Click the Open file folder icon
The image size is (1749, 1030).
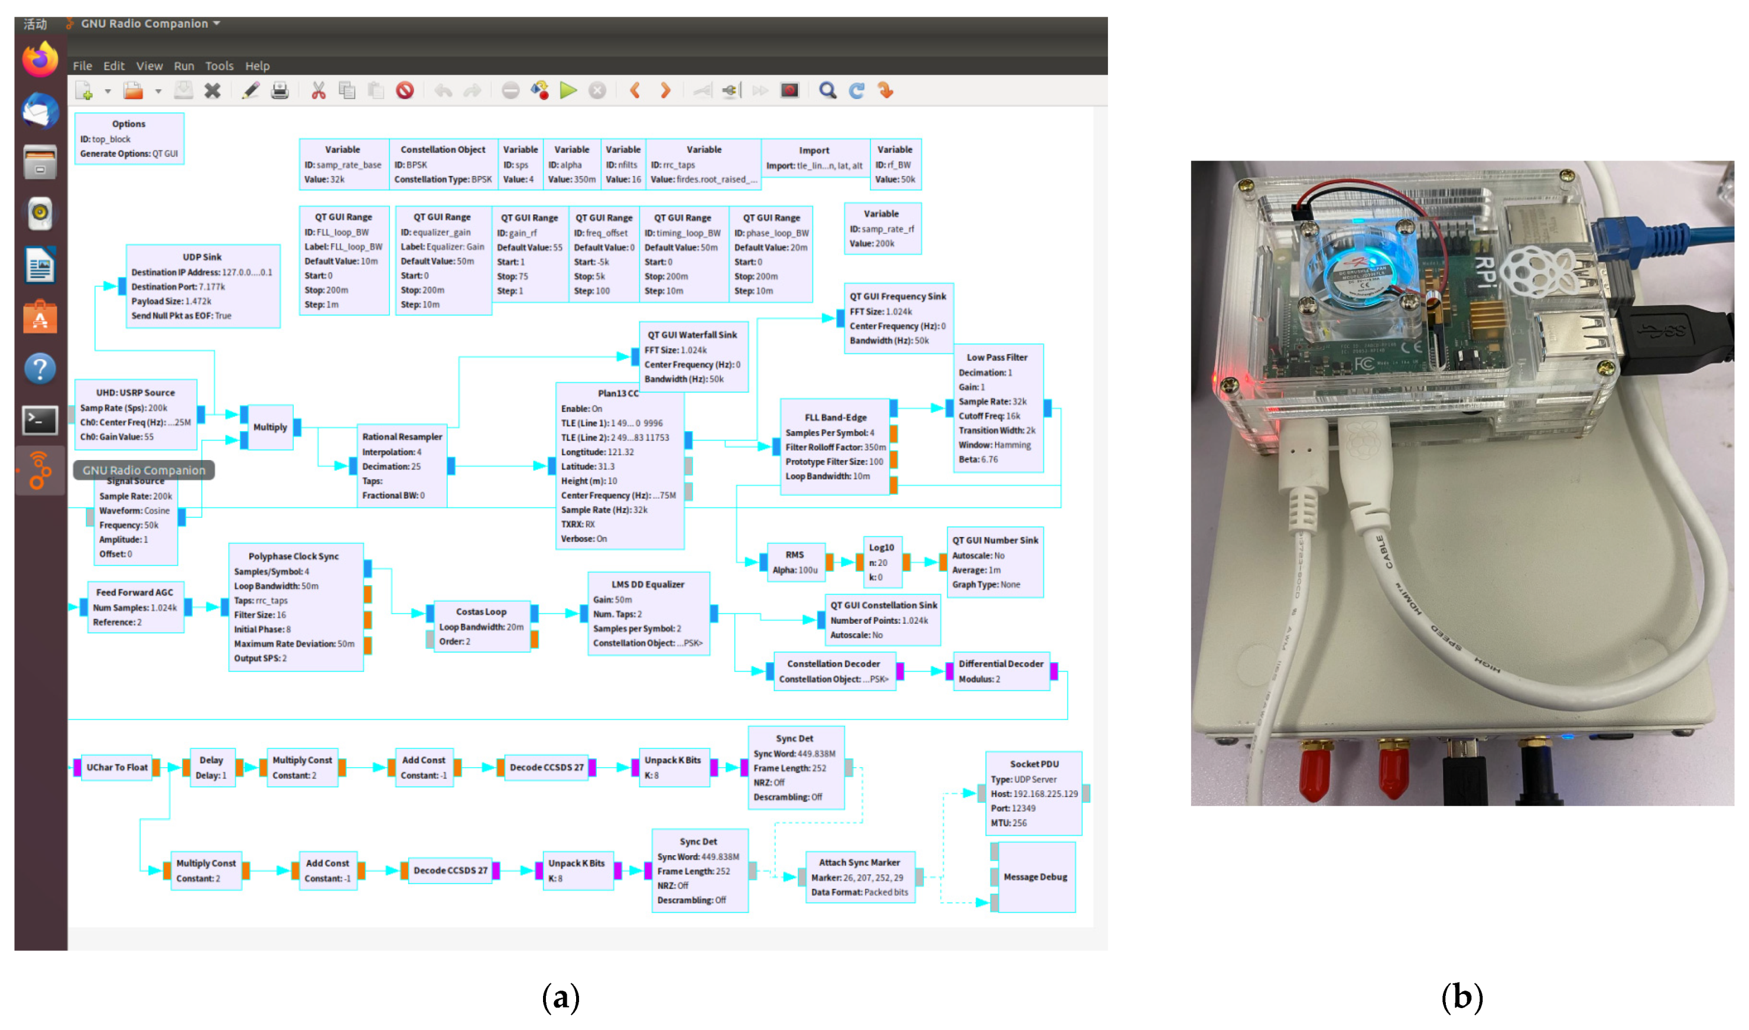pos(134,91)
